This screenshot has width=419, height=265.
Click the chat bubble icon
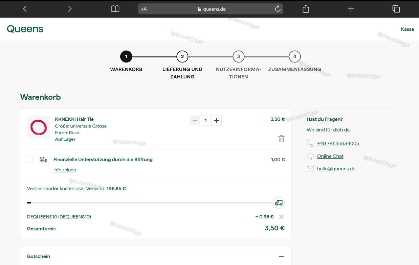coord(310,156)
